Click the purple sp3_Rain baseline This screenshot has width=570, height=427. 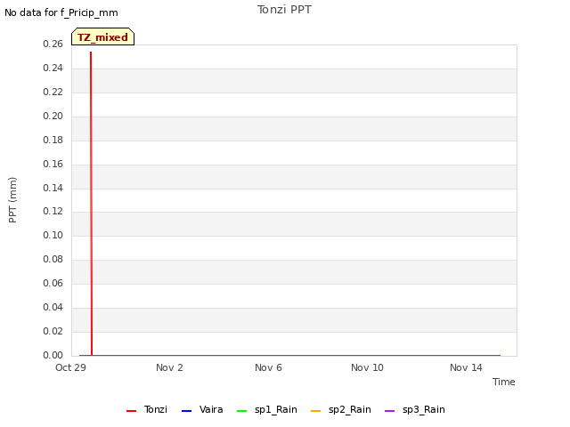(x=289, y=355)
